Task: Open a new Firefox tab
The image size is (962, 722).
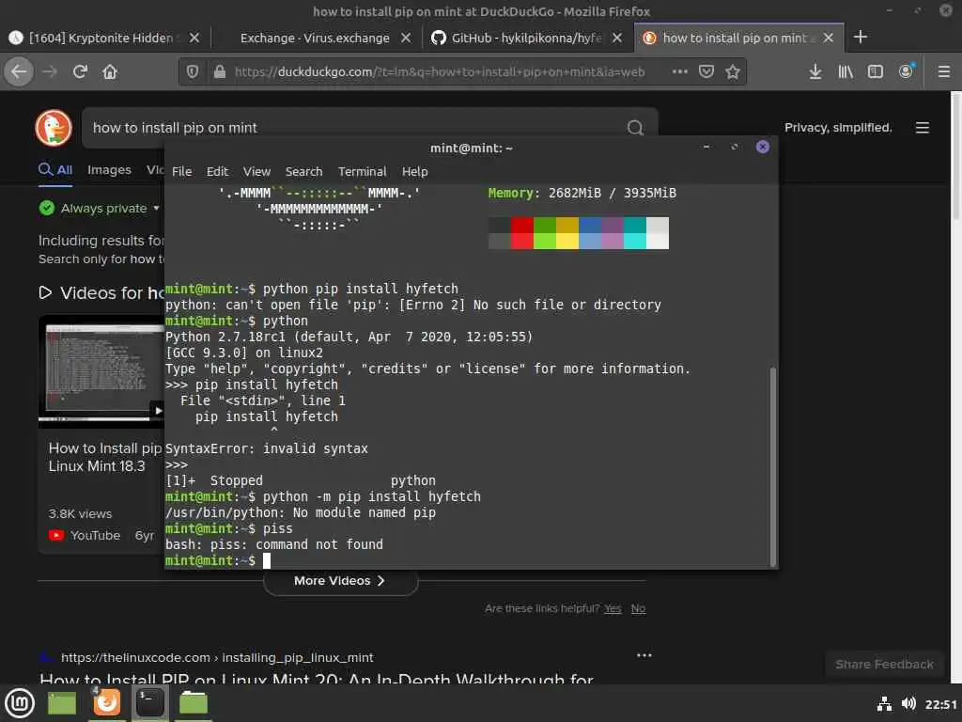Action: pyautogui.click(x=861, y=38)
